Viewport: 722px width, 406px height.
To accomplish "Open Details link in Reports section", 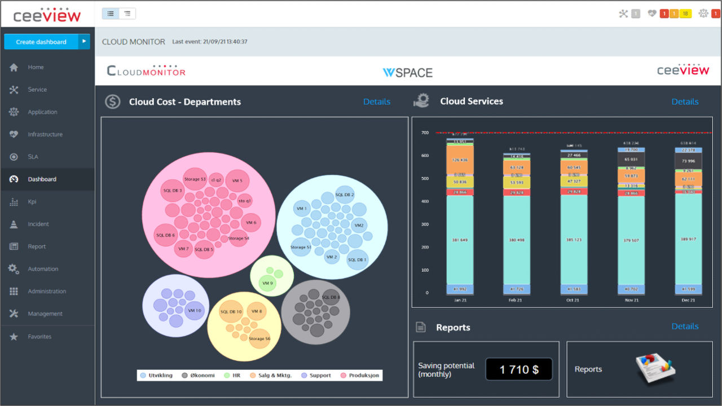I will (685, 326).
